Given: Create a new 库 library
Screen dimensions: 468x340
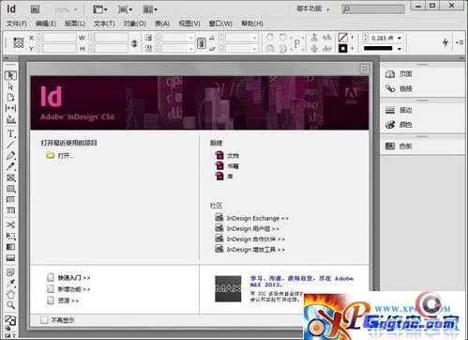Looking at the screenshot, I should (224, 176).
